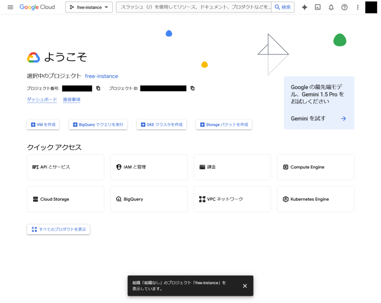Click the クイック アクセス heading
Image resolution: width=381 pixels, height=303 pixels.
point(54,147)
